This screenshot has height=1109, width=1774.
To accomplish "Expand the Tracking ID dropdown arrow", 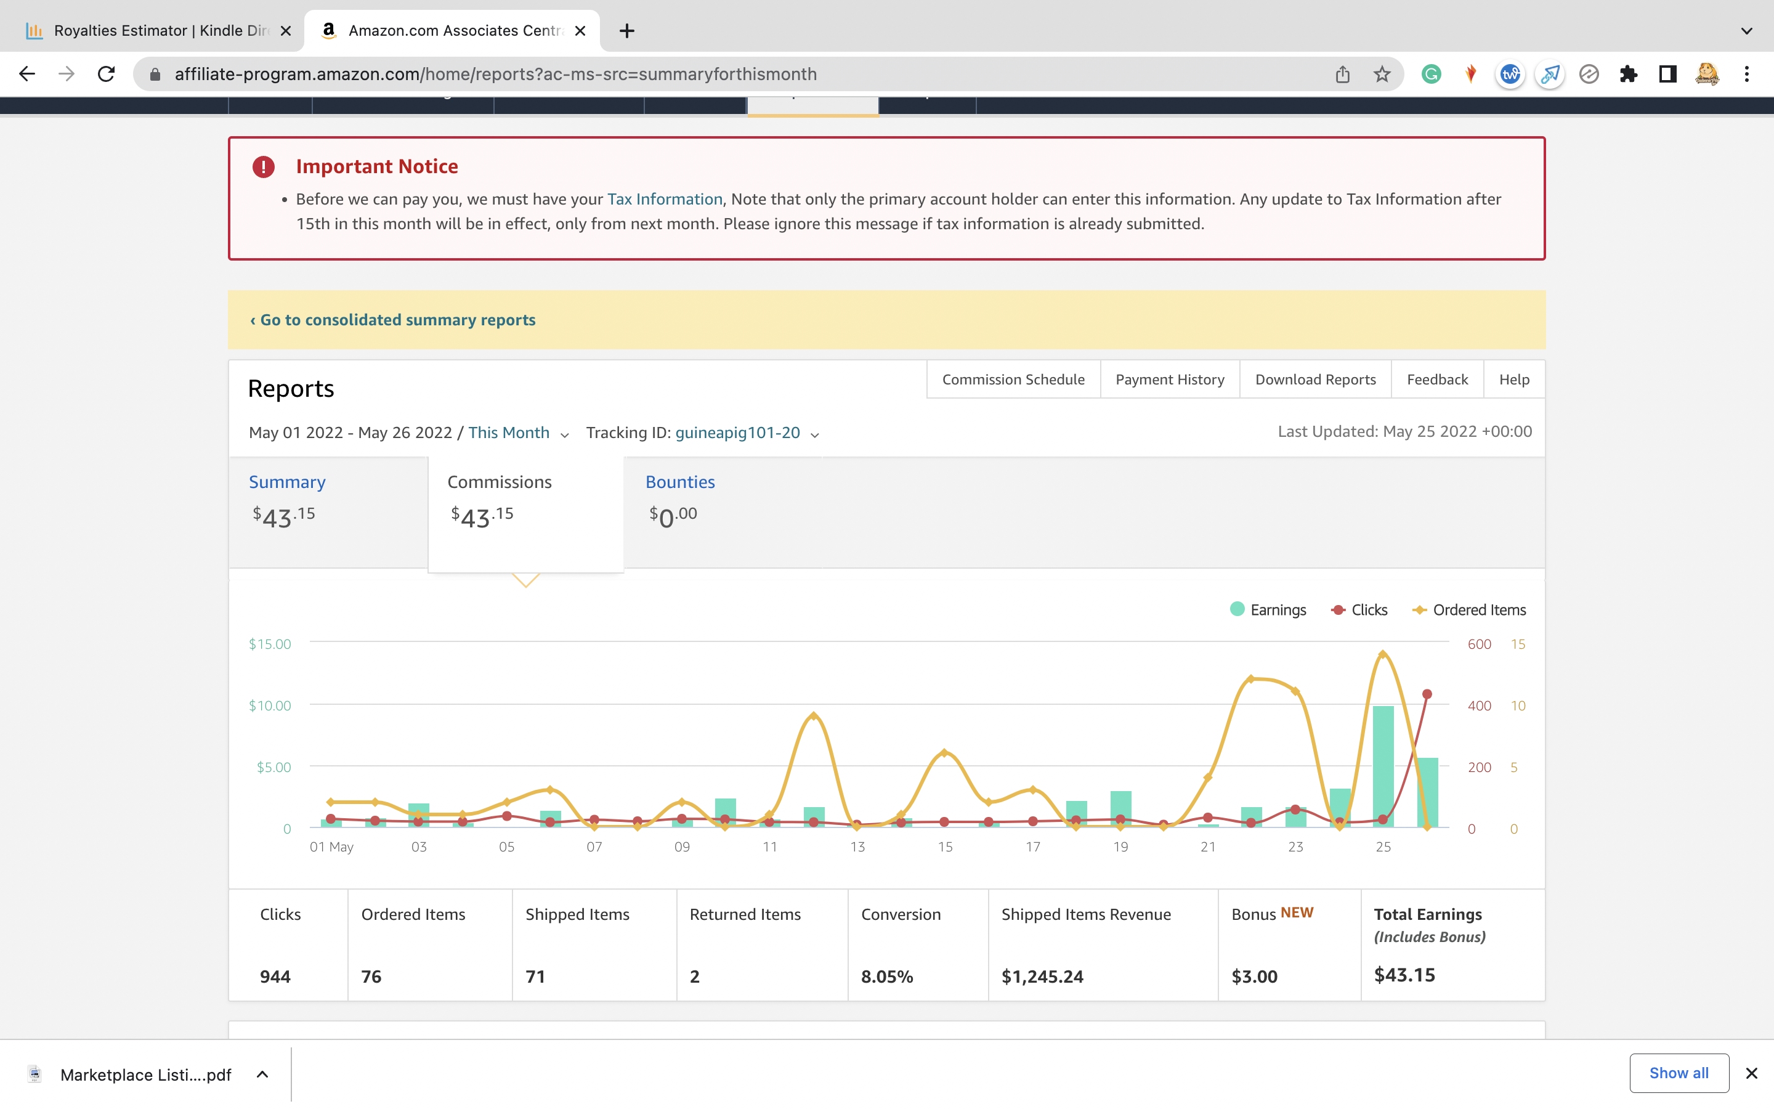I will [814, 435].
